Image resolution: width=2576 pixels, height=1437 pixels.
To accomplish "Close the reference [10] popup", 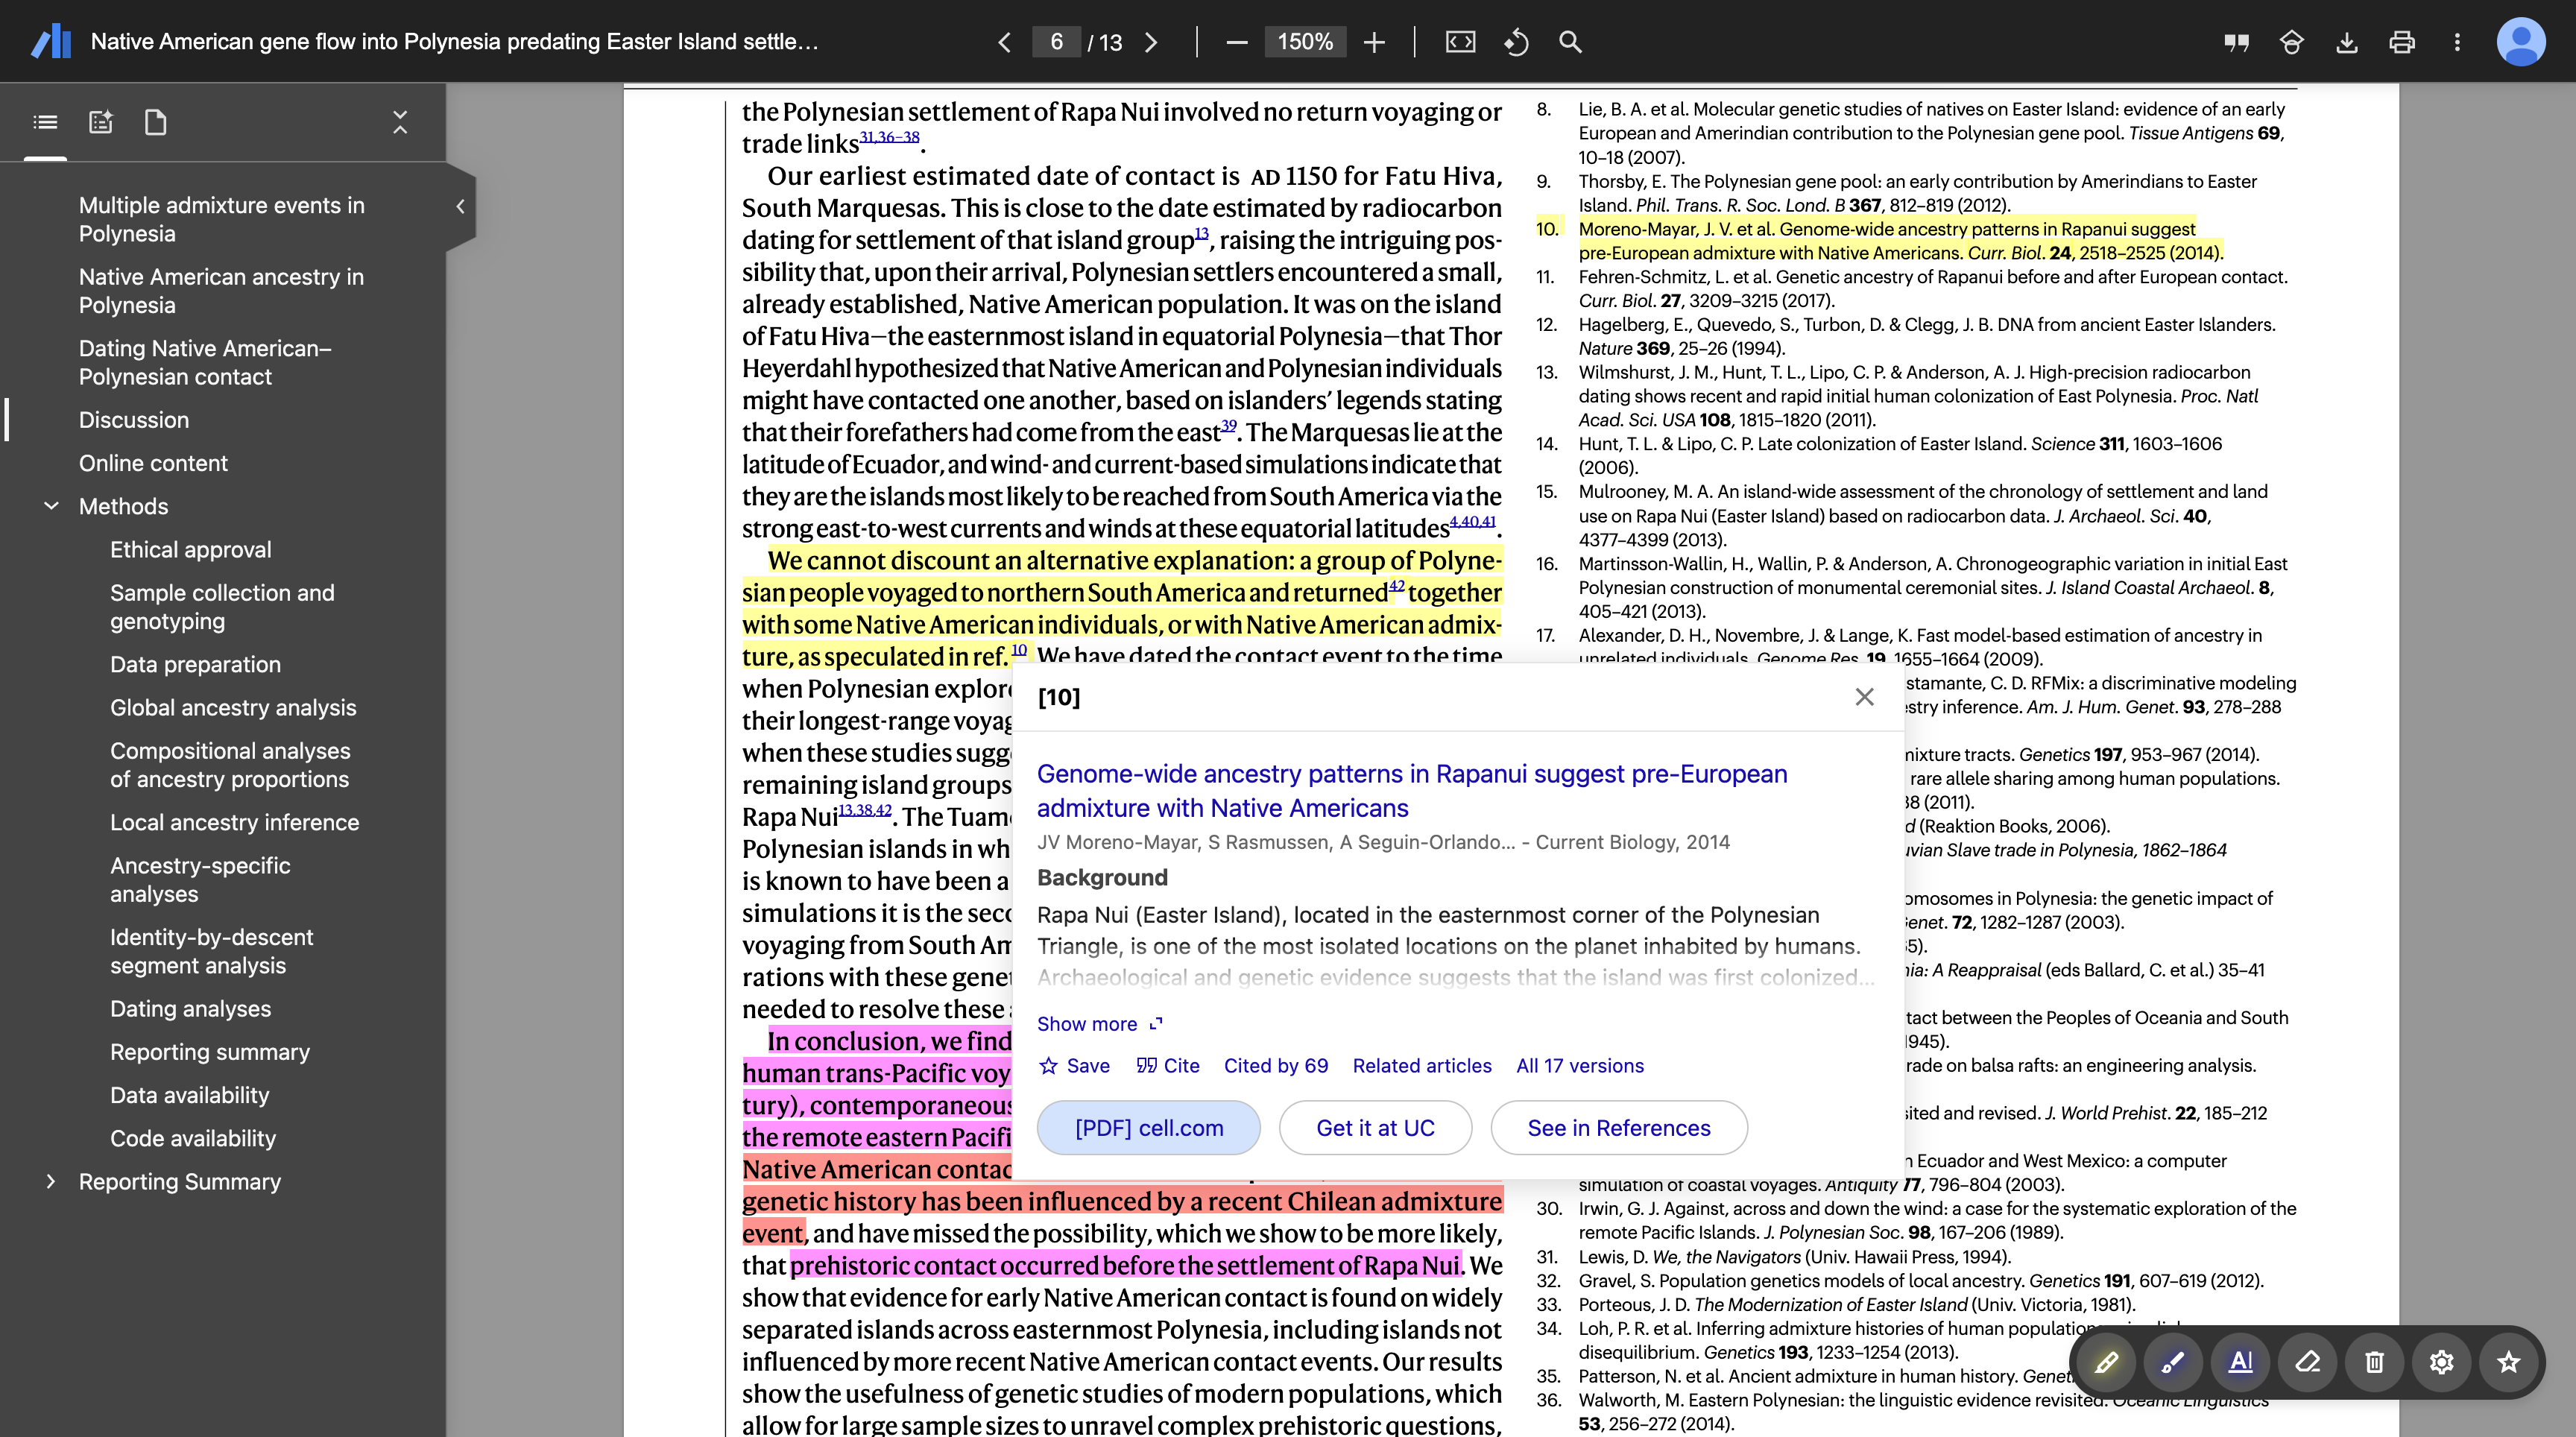I will 1864,697.
